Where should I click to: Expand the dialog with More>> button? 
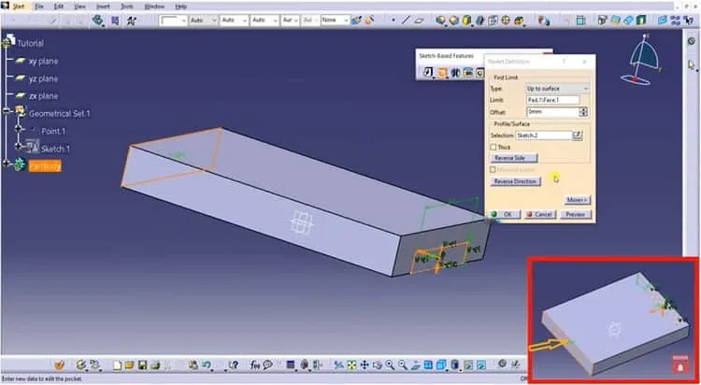pyautogui.click(x=577, y=199)
